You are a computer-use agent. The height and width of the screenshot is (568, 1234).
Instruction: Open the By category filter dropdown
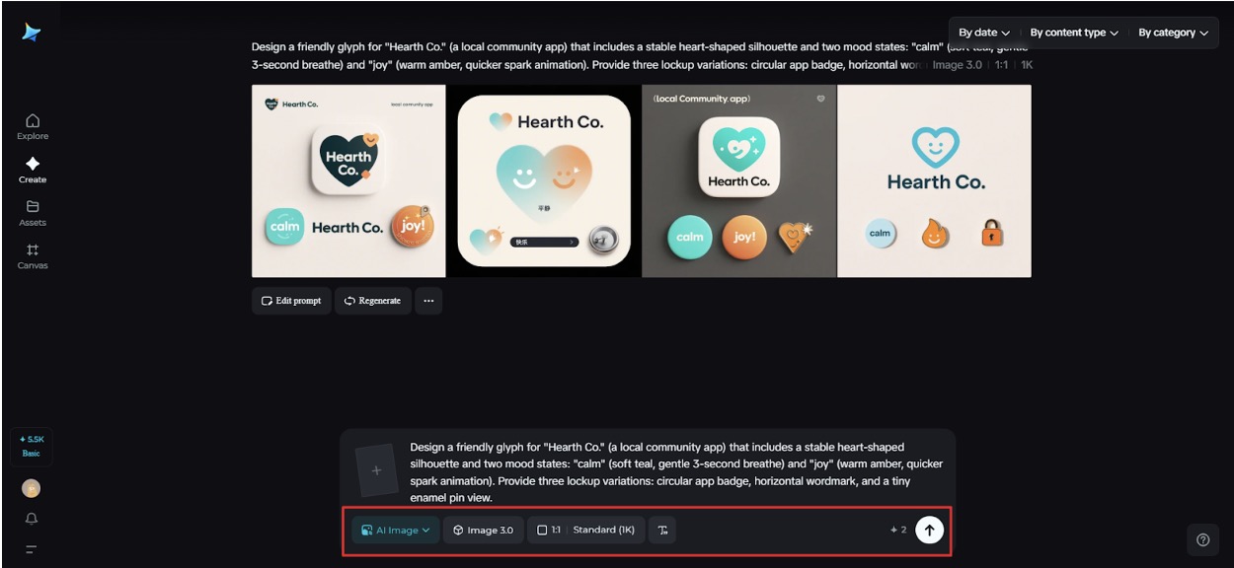1173,33
